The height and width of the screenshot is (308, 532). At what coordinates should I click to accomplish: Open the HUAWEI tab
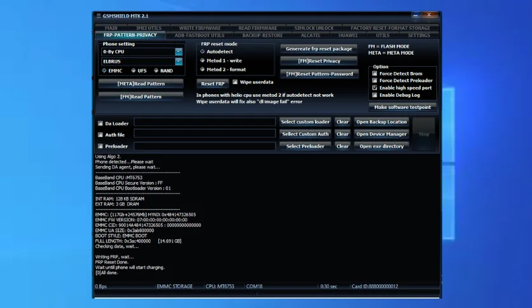point(347,35)
